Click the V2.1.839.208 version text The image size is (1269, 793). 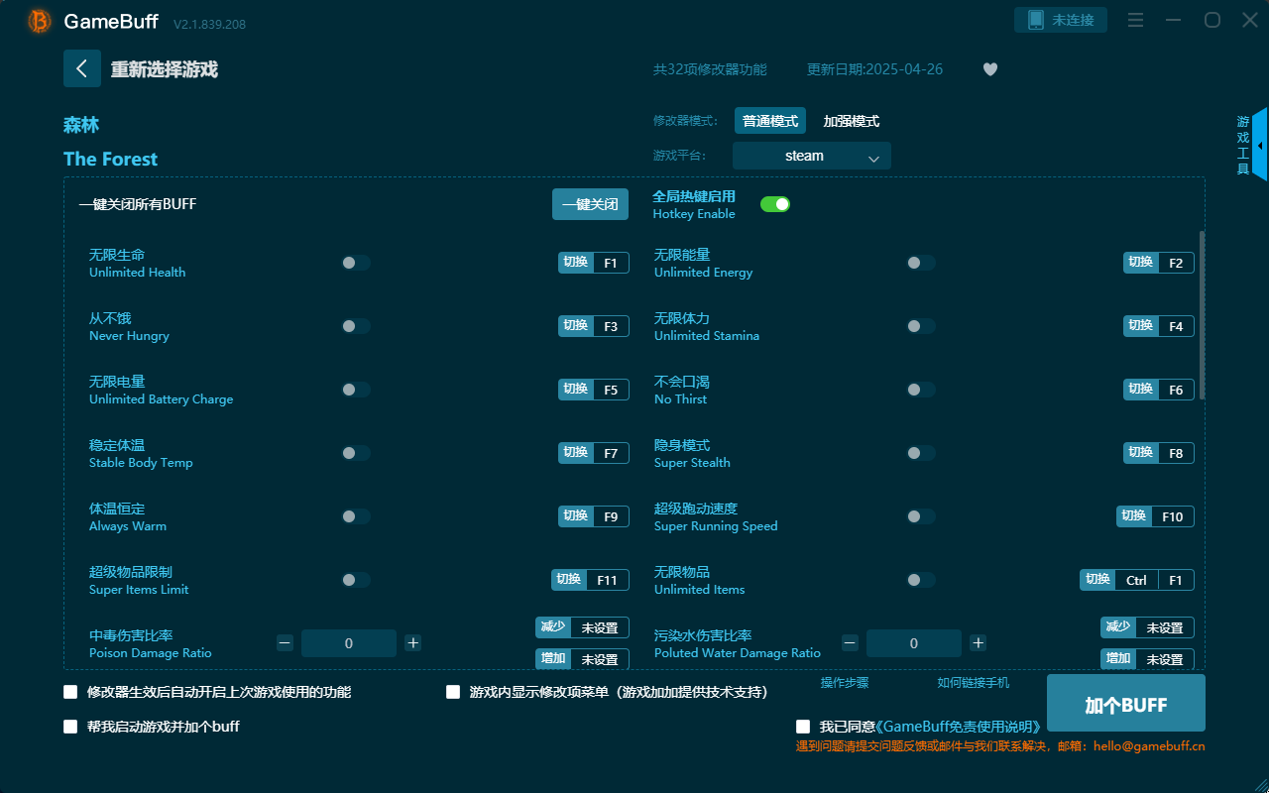pos(209,23)
